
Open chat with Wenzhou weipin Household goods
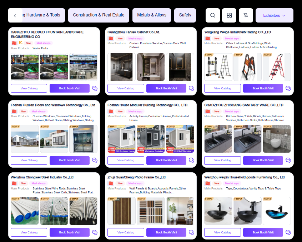click(288, 232)
